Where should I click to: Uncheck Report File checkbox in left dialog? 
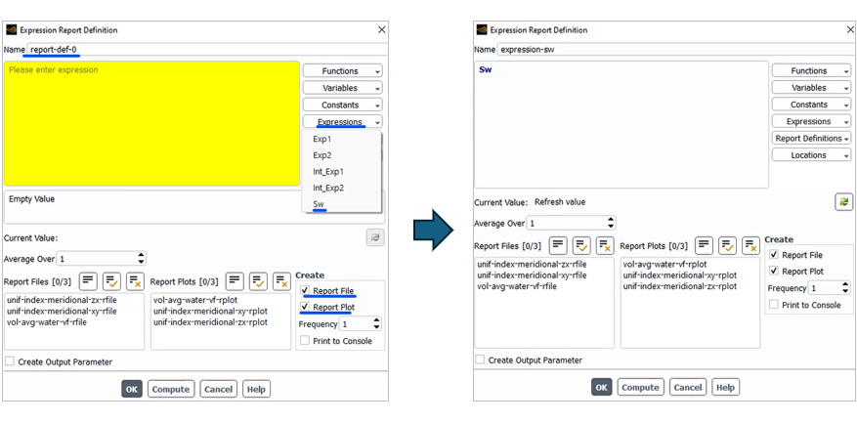[306, 291]
